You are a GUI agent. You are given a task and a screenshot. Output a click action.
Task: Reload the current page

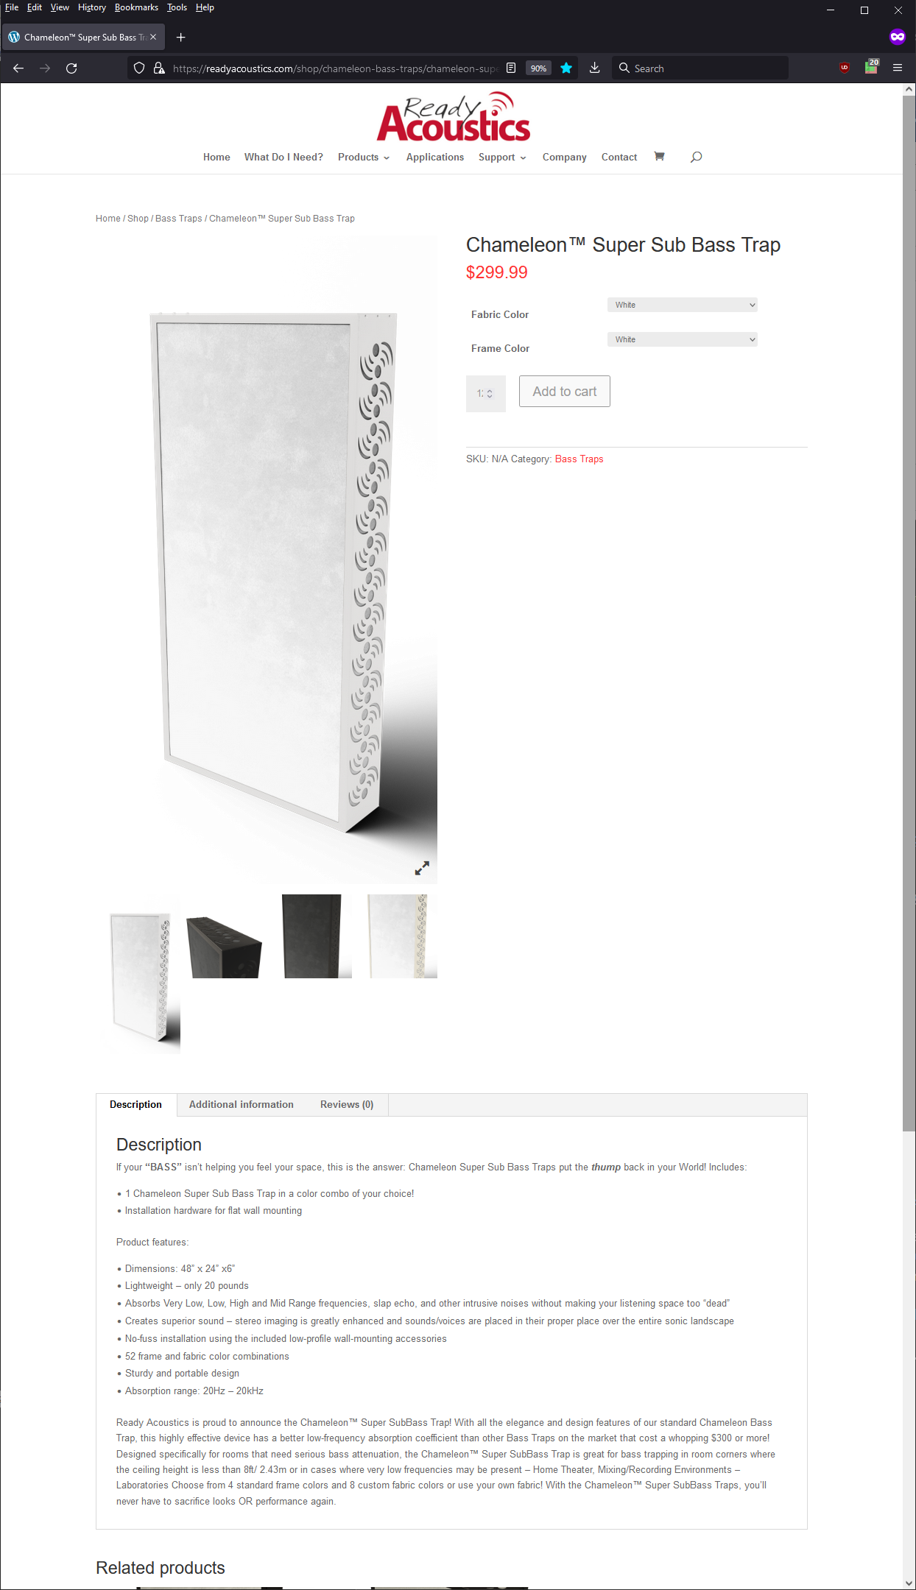(71, 68)
